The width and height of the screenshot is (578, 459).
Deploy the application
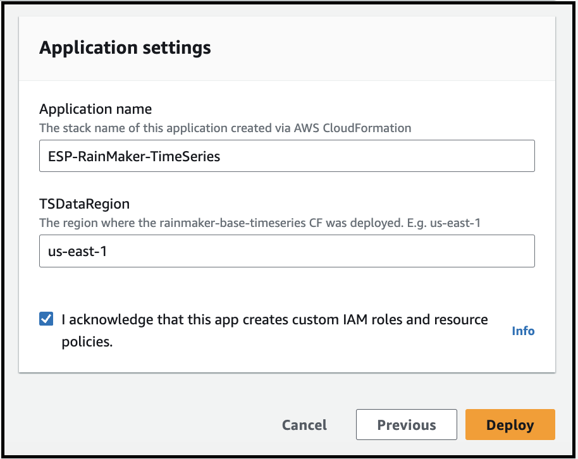click(510, 425)
